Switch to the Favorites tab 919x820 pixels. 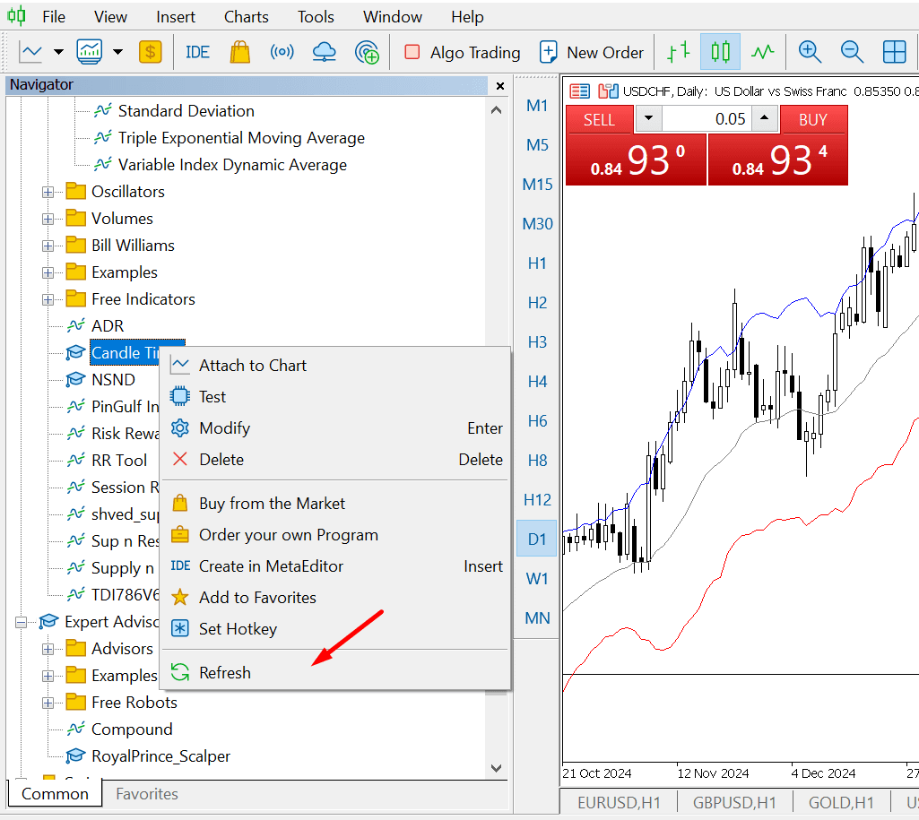tap(146, 794)
